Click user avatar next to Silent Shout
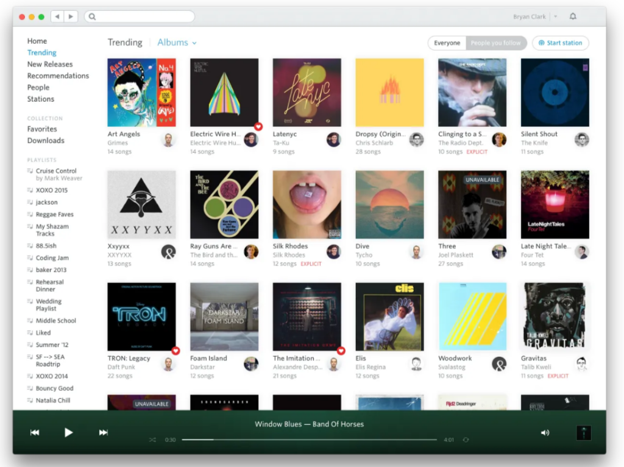This screenshot has height=467, width=624. (582, 139)
